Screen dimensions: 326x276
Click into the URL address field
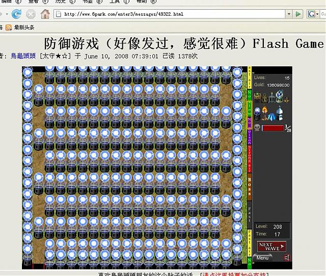tap(168, 14)
